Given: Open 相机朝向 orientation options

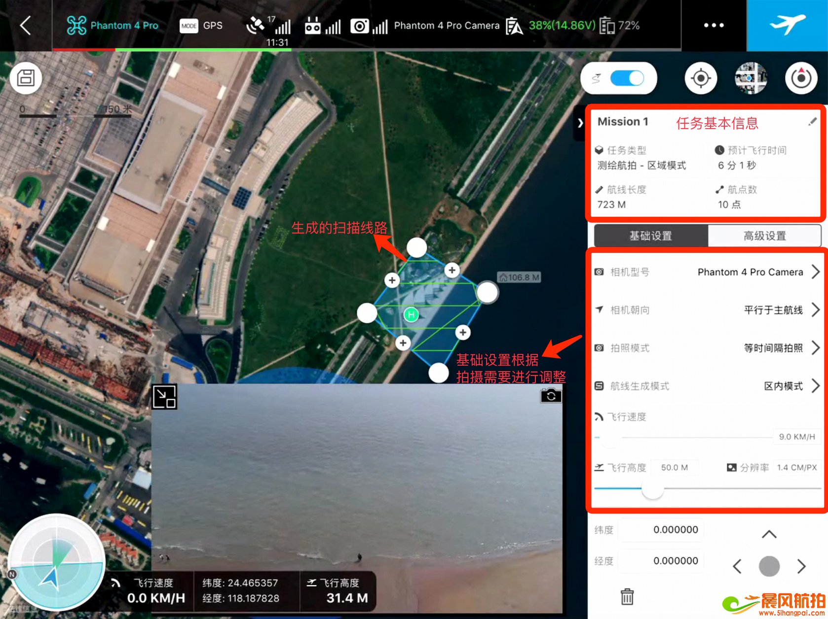Looking at the screenshot, I should pyautogui.click(x=707, y=310).
